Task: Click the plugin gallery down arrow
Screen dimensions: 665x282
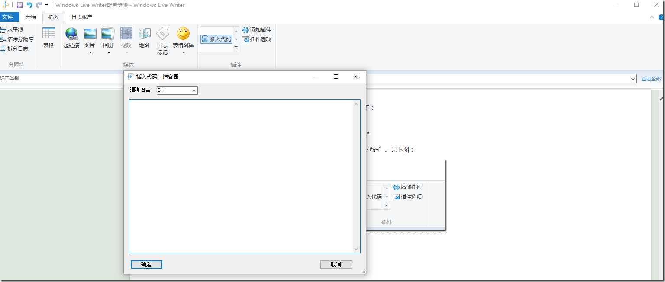Action: 236,39
